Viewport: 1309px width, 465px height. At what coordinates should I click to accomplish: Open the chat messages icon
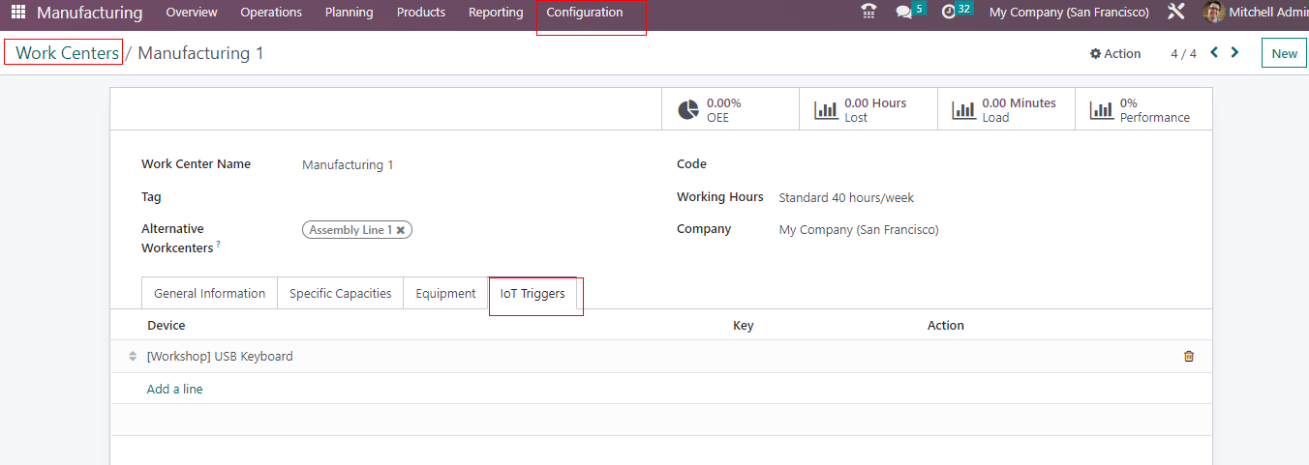click(904, 13)
